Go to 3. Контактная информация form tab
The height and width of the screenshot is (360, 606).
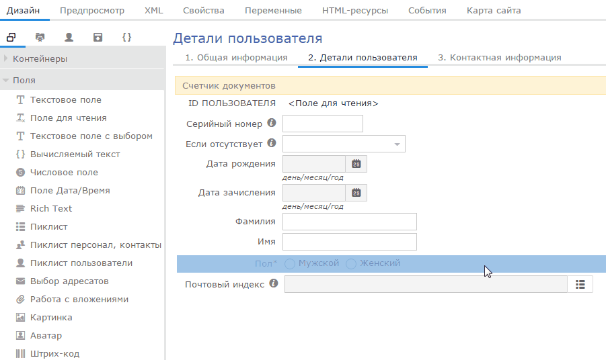click(499, 58)
